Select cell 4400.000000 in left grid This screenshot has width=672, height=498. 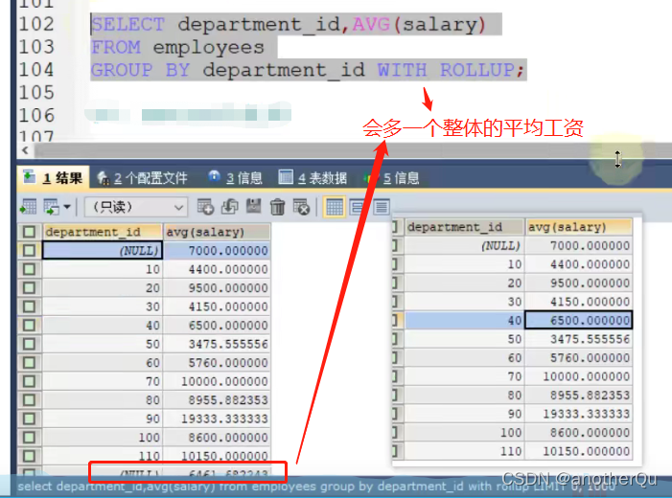(217, 269)
